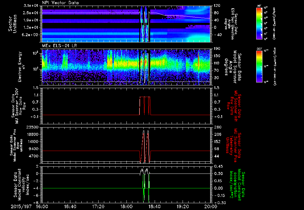Click the 17:20 time axis label
Image resolution: width=304 pixels, height=210 pixels.
point(98,206)
